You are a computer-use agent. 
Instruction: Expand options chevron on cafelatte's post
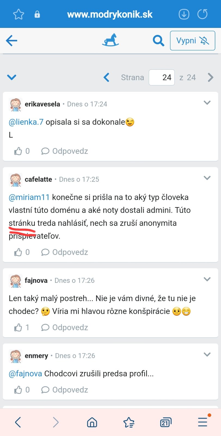[x=207, y=178]
